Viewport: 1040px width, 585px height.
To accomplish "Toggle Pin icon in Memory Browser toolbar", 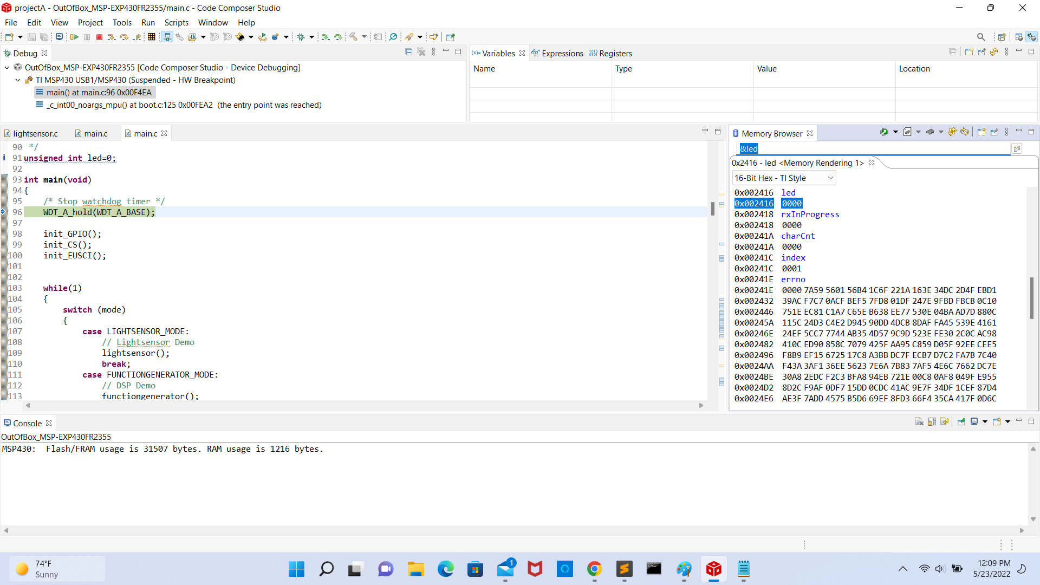I will (x=994, y=132).
